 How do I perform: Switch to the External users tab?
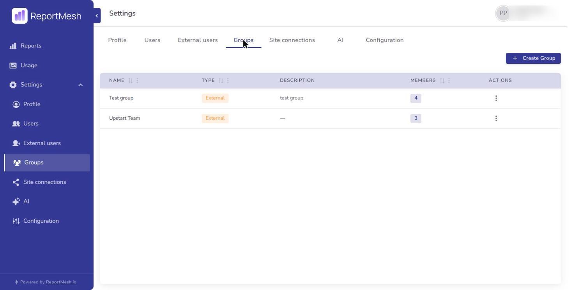click(198, 40)
